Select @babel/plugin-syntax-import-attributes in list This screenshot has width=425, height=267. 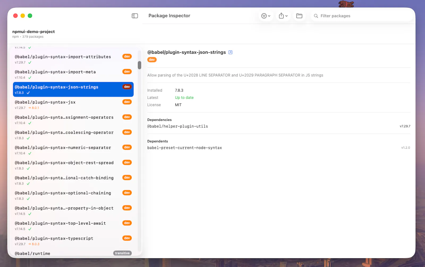pos(73,59)
